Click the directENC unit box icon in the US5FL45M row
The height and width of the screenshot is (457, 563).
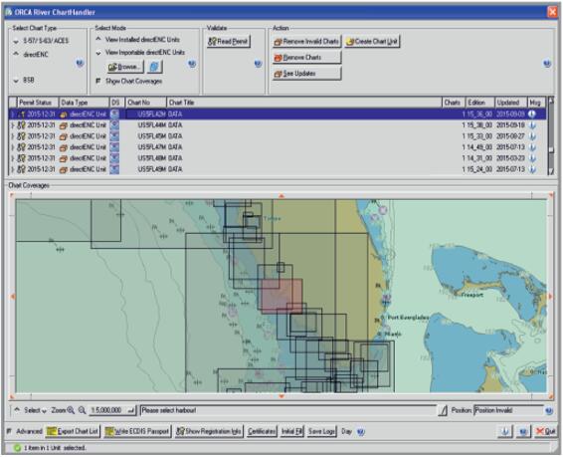coord(64,136)
